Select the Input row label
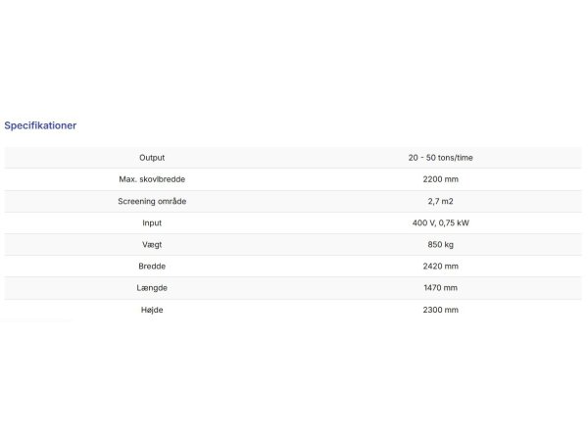This screenshot has width=588, height=441. [x=152, y=222]
